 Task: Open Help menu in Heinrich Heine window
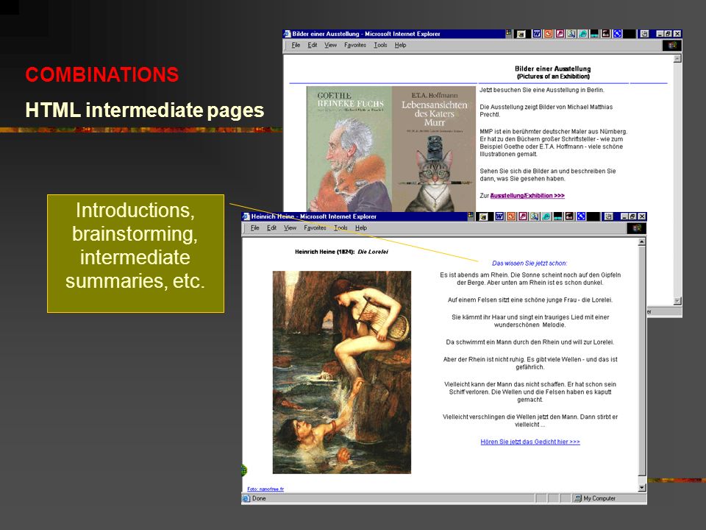coord(360,228)
